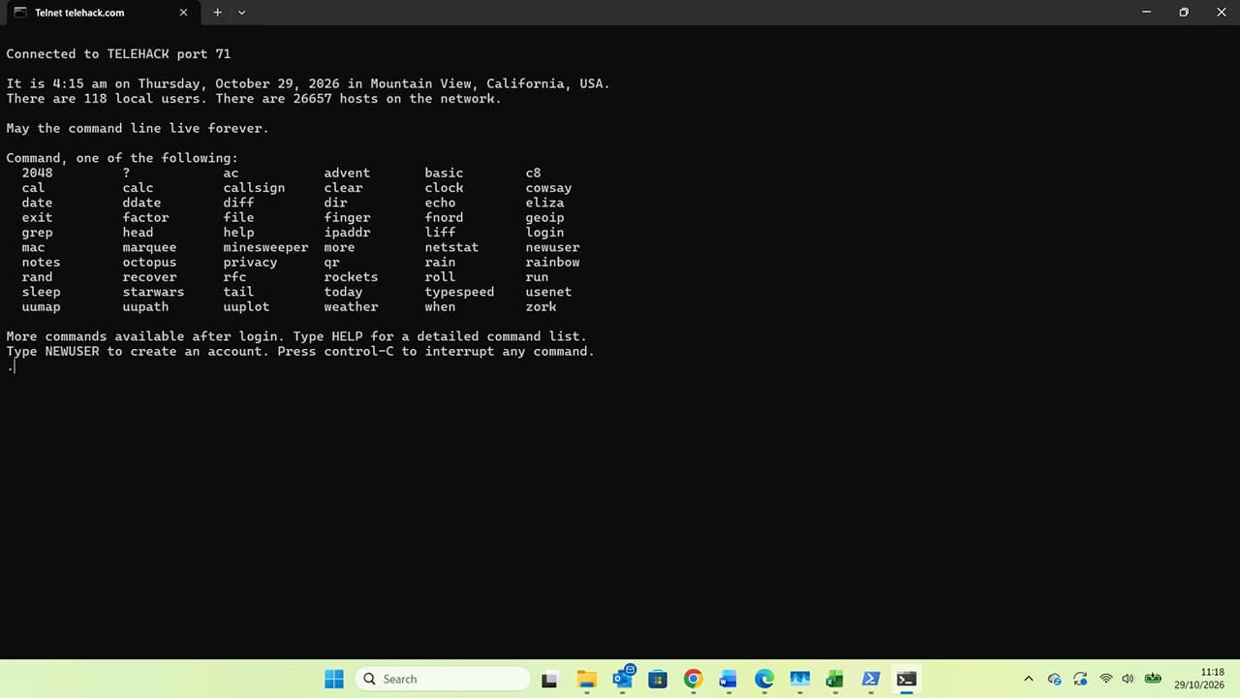This screenshot has height=698, width=1240.
Task: Click the 'octopus' command name
Action: tap(149, 262)
